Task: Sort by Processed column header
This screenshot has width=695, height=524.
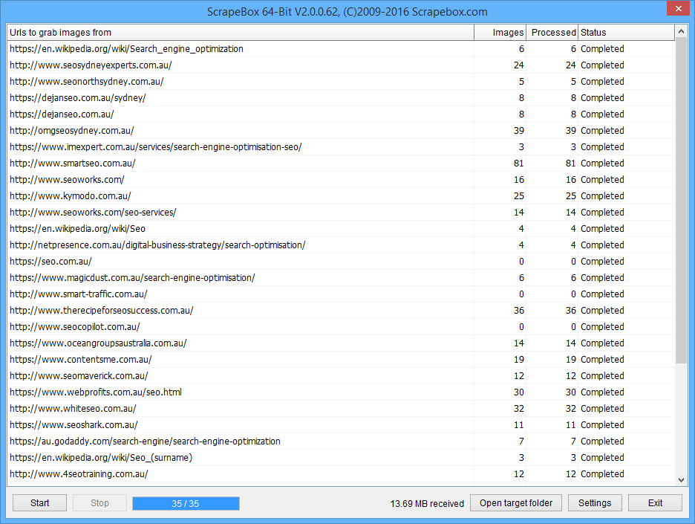Action: point(552,33)
